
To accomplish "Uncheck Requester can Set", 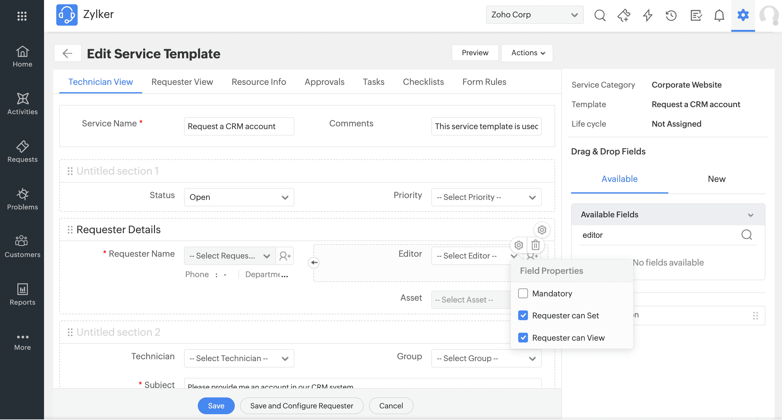I will (x=523, y=315).
